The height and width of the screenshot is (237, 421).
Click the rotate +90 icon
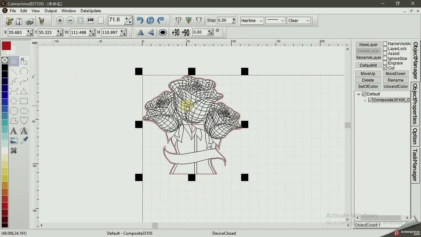175,32
